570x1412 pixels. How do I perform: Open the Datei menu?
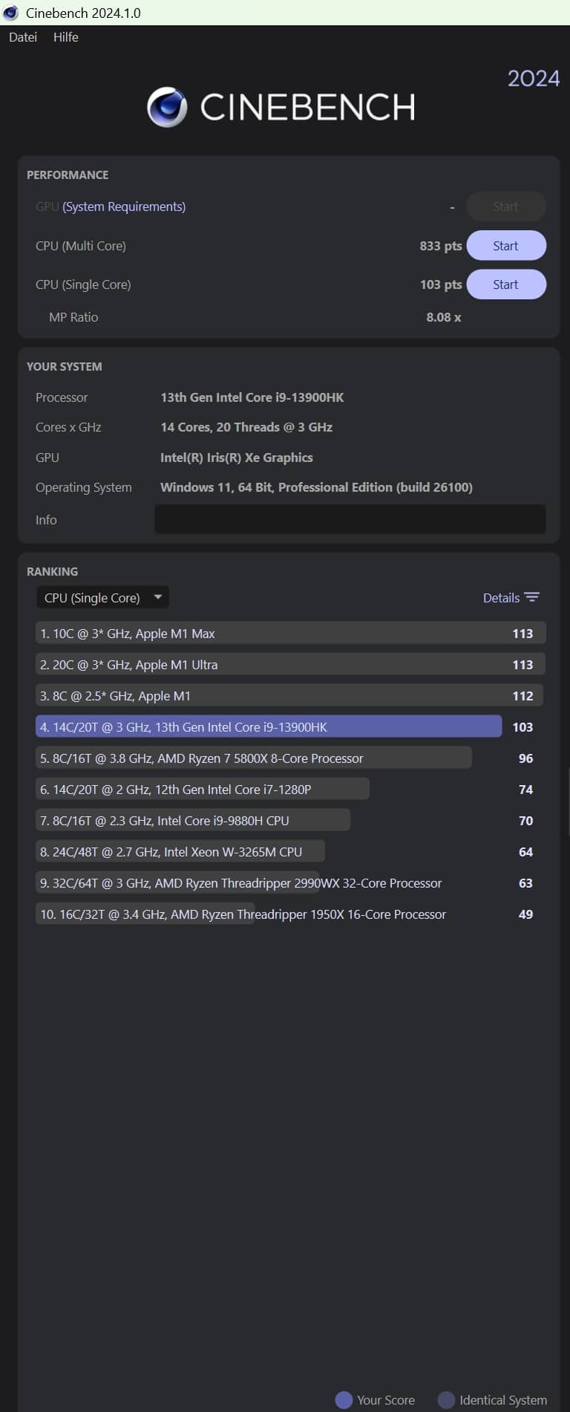pyautogui.click(x=23, y=37)
